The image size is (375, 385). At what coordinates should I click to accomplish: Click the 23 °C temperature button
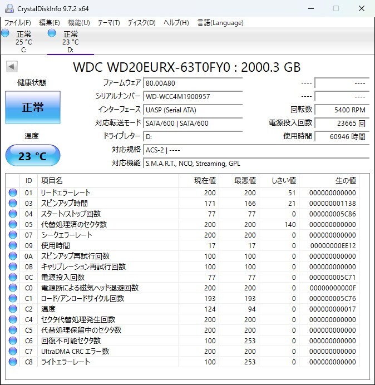[x=33, y=156]
